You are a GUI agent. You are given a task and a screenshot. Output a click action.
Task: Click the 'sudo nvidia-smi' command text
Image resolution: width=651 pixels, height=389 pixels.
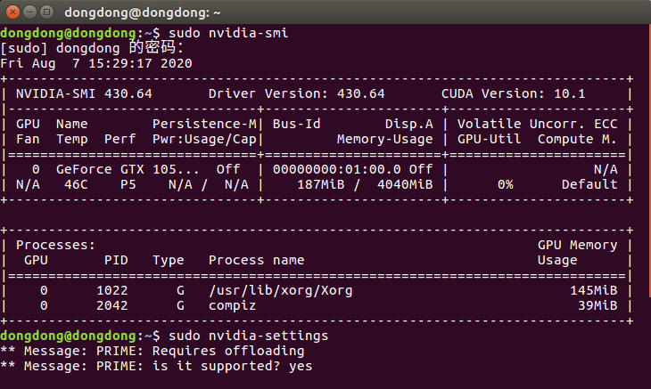(x=227, y=33)
